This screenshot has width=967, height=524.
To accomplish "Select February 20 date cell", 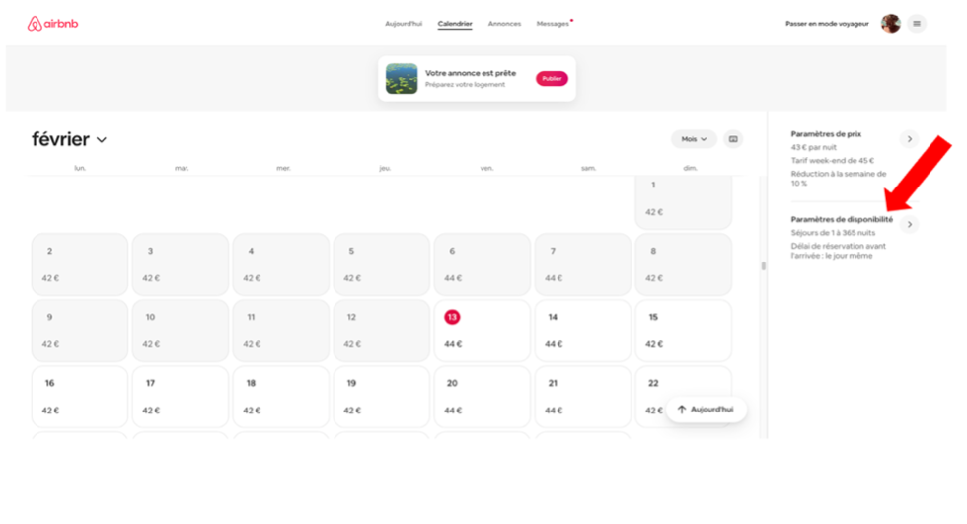I will coord(483,397).
